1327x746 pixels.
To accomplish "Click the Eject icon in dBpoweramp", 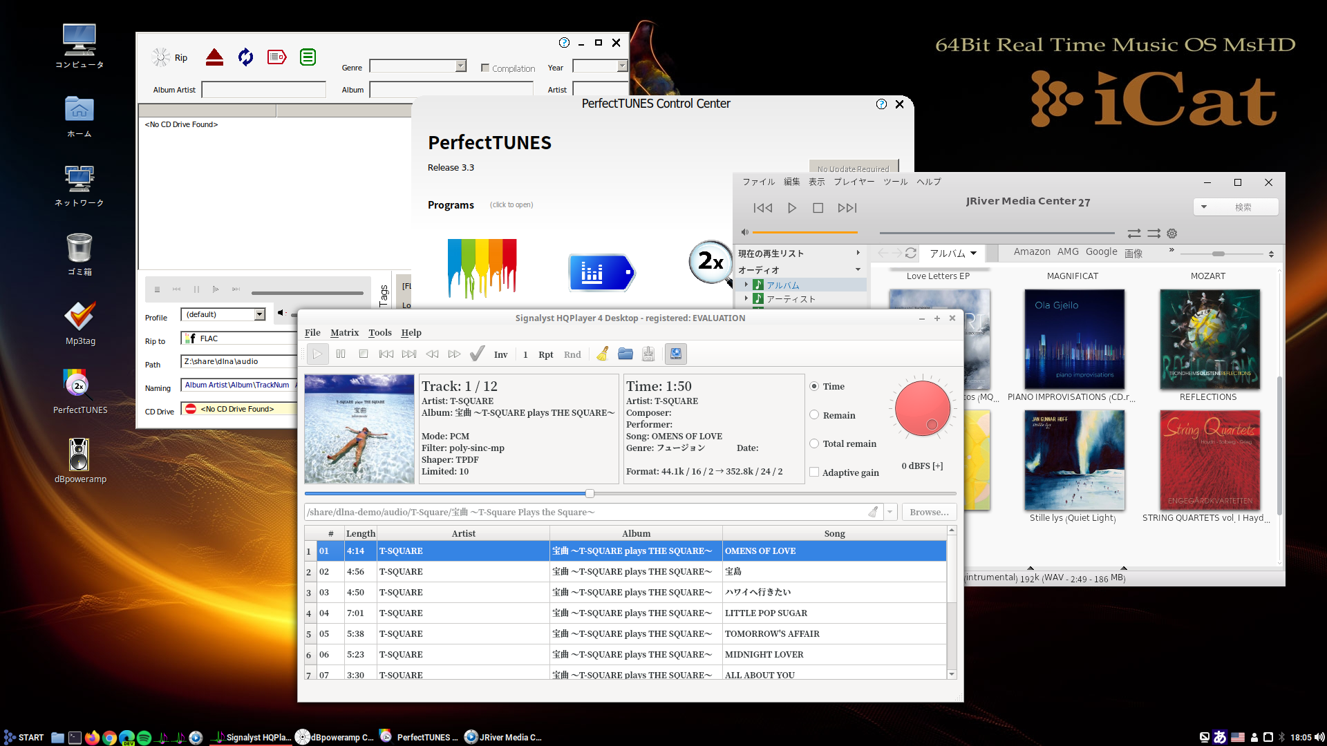I will click(x=214, y=57).
